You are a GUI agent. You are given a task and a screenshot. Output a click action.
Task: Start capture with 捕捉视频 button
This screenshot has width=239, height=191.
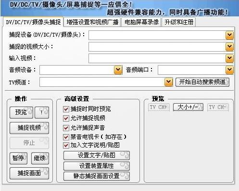[x=29, y=128]
